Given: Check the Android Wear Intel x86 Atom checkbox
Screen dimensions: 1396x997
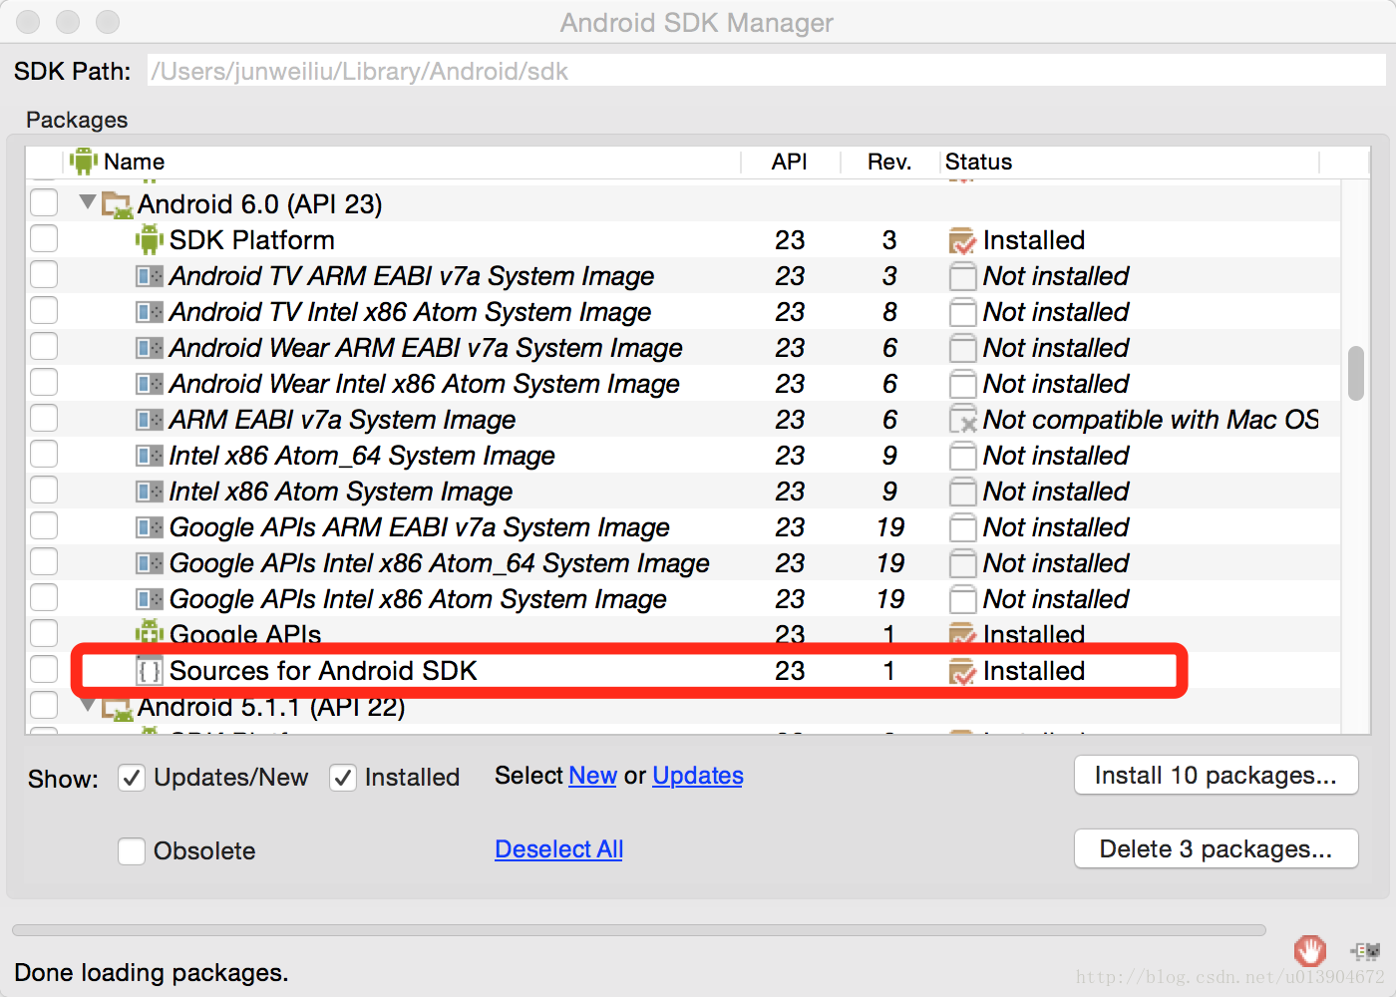Looking at the screenshot, I should coord(44,382).
